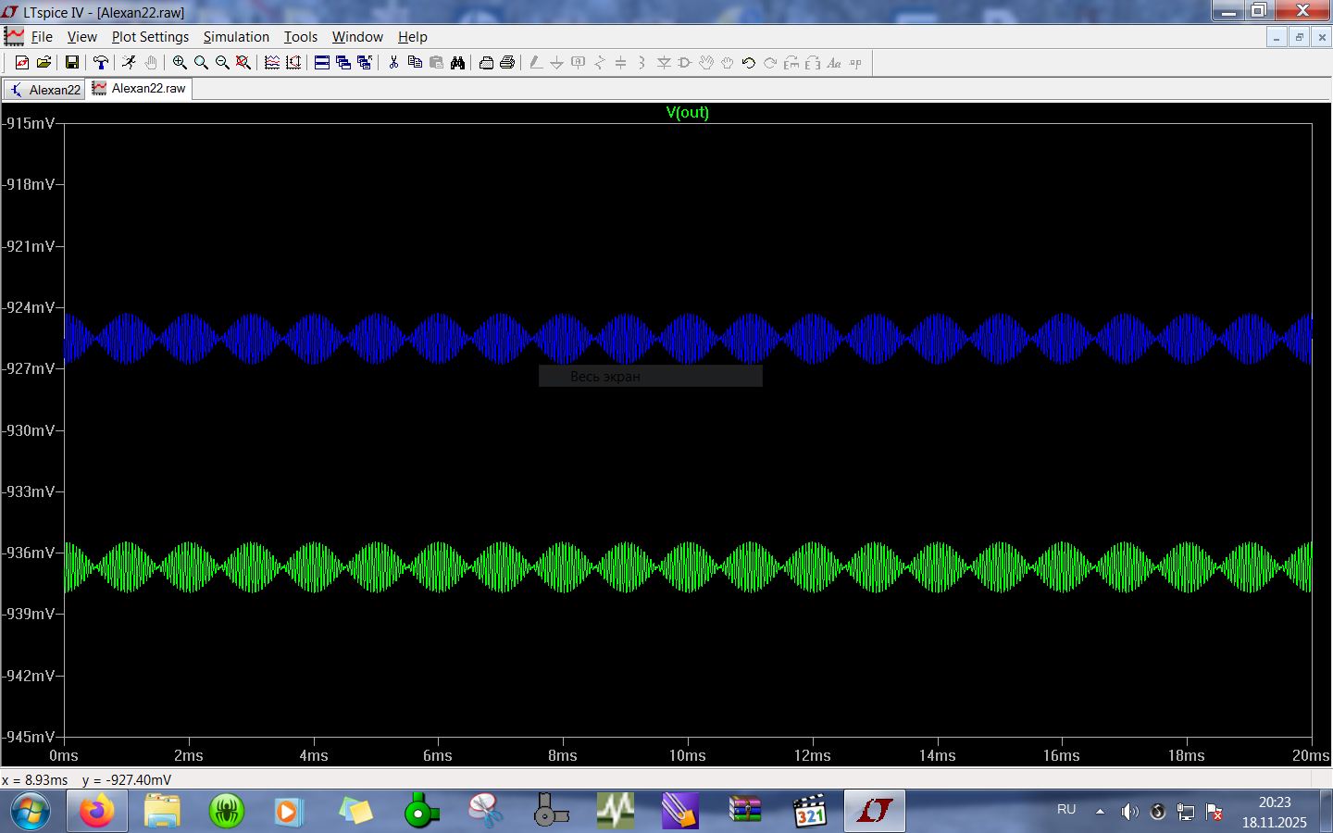
Task: Click the RU language indicator
Action: coord(1066,810)
